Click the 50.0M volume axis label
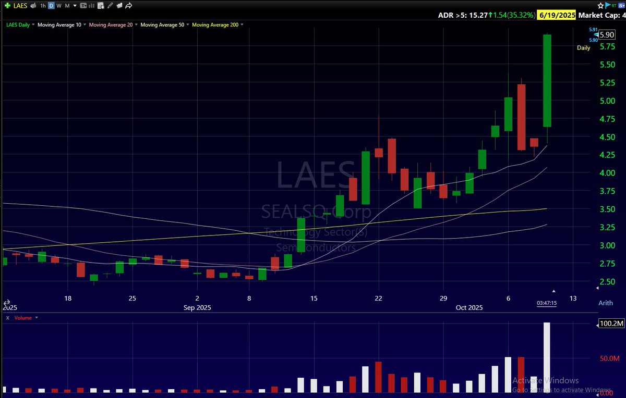 pyautogui.click(x=609, y=359)
